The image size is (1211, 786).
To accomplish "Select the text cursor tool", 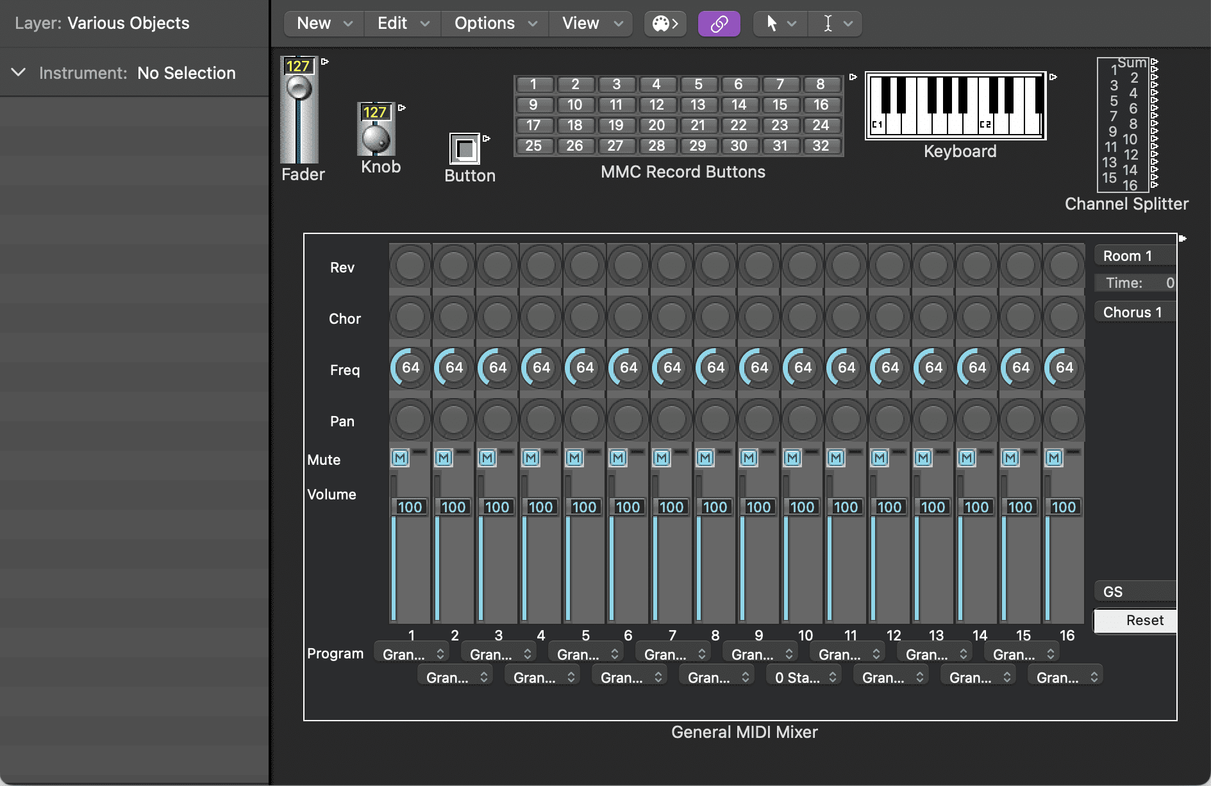I will click(x=828, y=24).
